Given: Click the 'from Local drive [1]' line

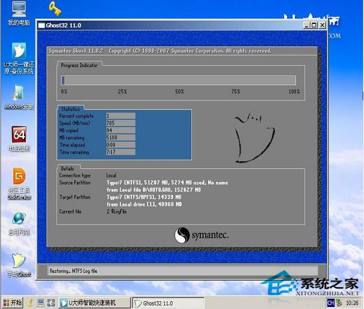Looking at the screenshot, I should [144, 204].
